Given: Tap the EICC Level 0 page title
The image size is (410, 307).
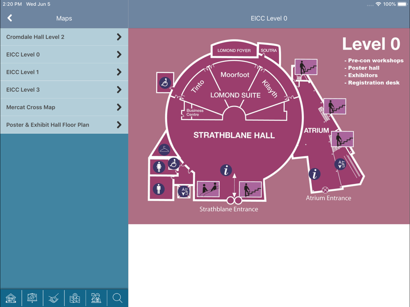Looking at the screenshot, I should click(269, 18).
